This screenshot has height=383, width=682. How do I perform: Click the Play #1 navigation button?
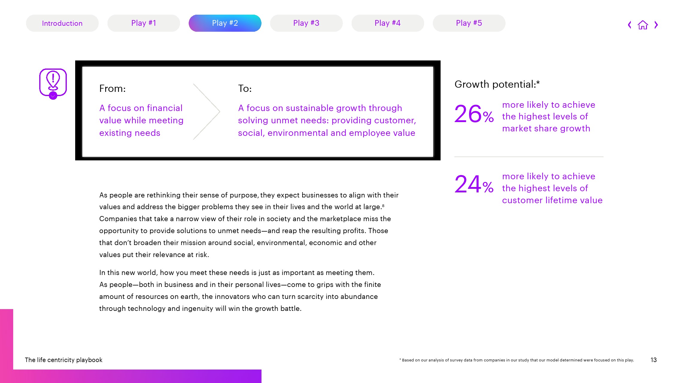click(143, 23)
